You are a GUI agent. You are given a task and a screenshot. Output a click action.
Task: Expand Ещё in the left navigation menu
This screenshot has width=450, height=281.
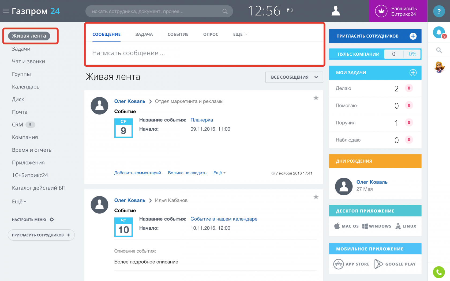coord(19,202)
